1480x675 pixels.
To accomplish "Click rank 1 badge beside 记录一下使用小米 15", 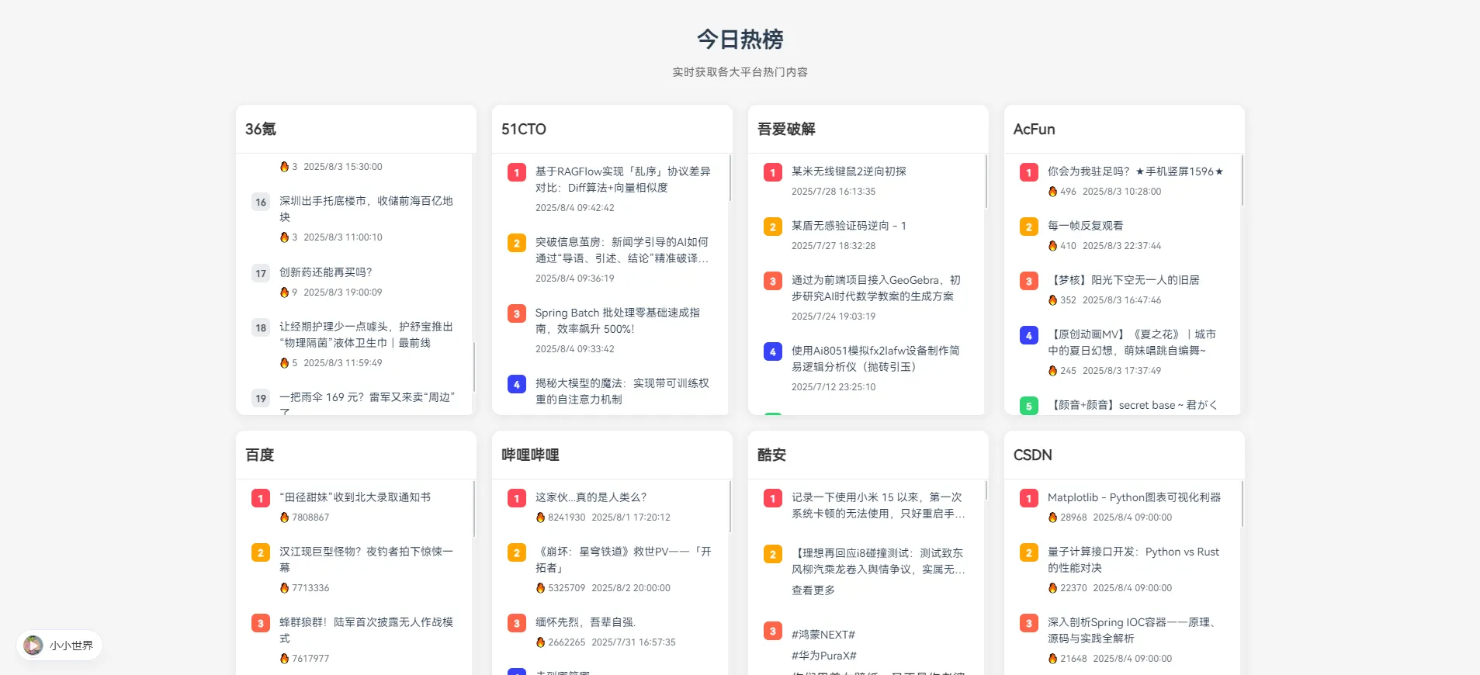I will point(773,498).
